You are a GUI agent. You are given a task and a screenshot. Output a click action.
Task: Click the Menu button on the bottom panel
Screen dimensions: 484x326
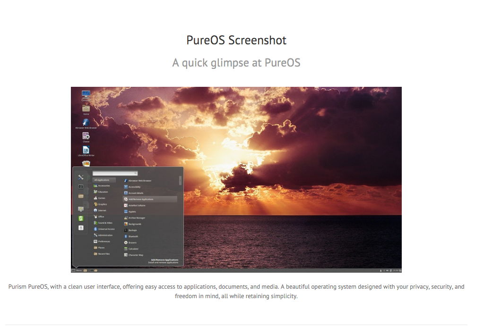tap(77, 270)
